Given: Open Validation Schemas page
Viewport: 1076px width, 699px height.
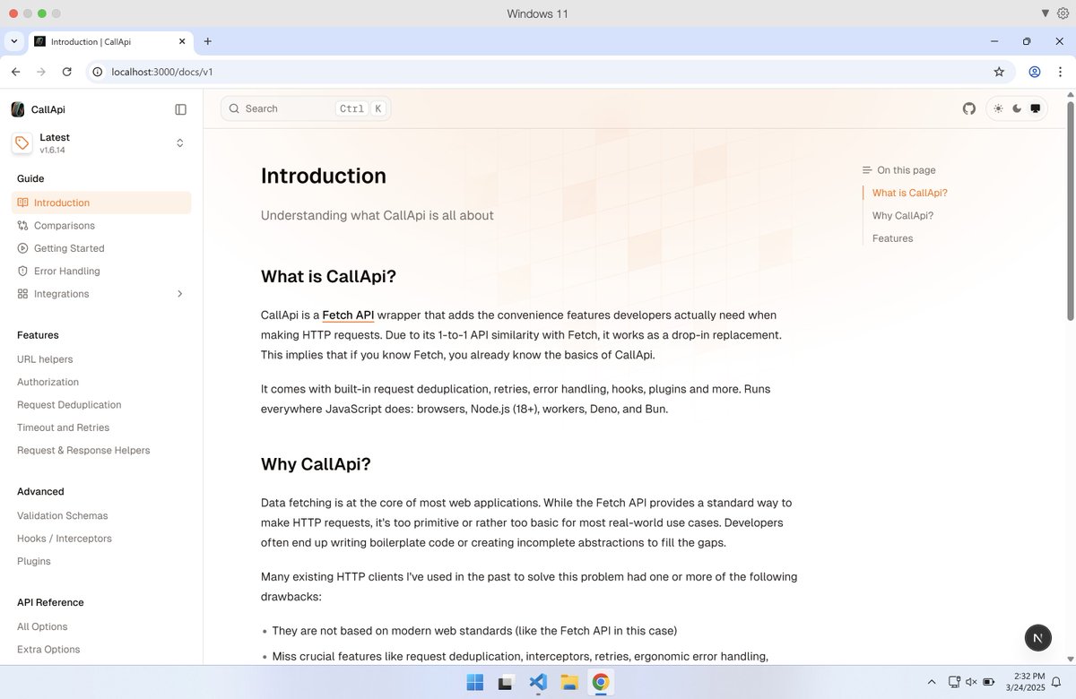Looking at the screenshot, I should tap(62, 516).
